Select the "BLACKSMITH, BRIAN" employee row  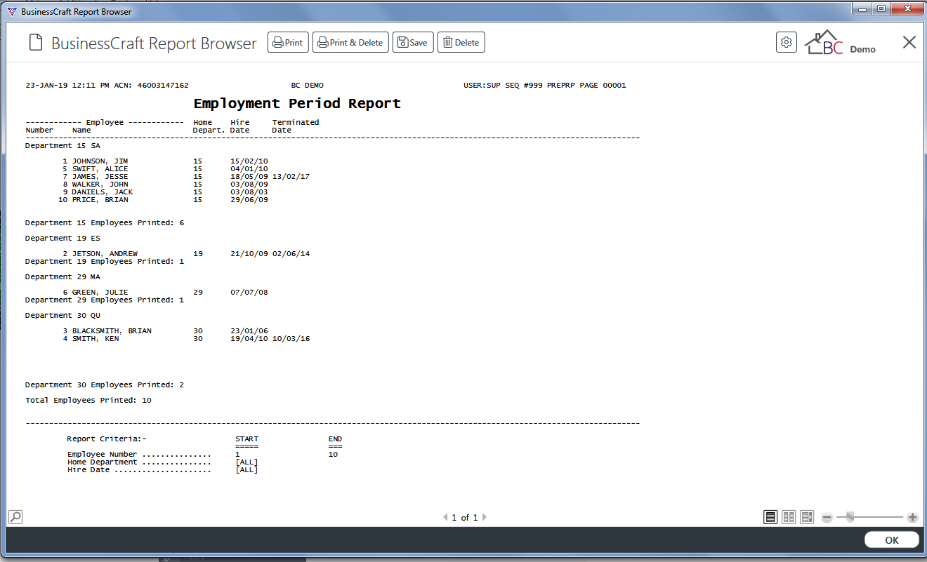point(165,331)
